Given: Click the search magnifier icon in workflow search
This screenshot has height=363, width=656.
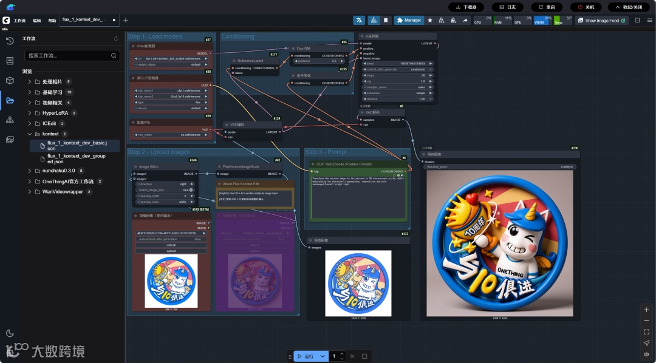Looking at the screenshot, I should click(114, 56).
